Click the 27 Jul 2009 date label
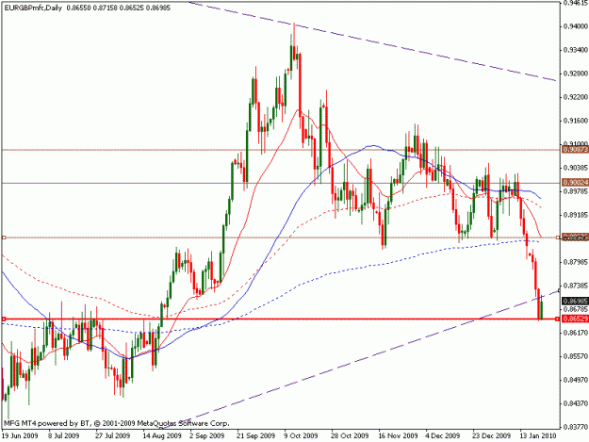The image size is (589, 442). pos(112,435)
